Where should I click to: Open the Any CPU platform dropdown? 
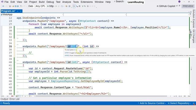click(x=40, y=6)
